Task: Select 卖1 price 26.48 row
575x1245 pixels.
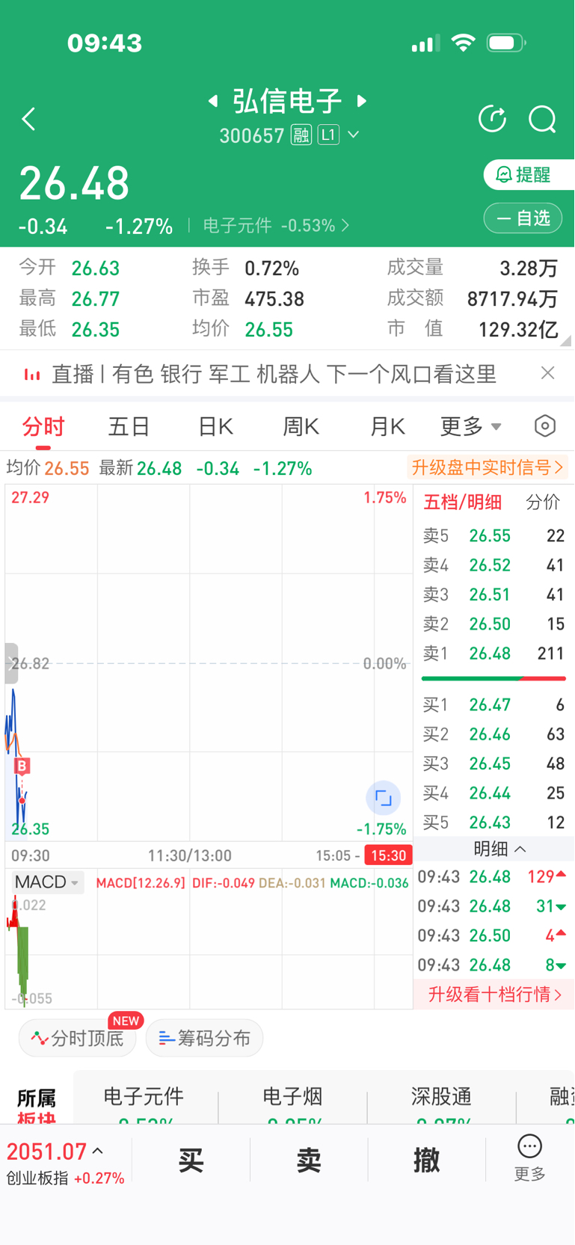Action: coord(493,654)
